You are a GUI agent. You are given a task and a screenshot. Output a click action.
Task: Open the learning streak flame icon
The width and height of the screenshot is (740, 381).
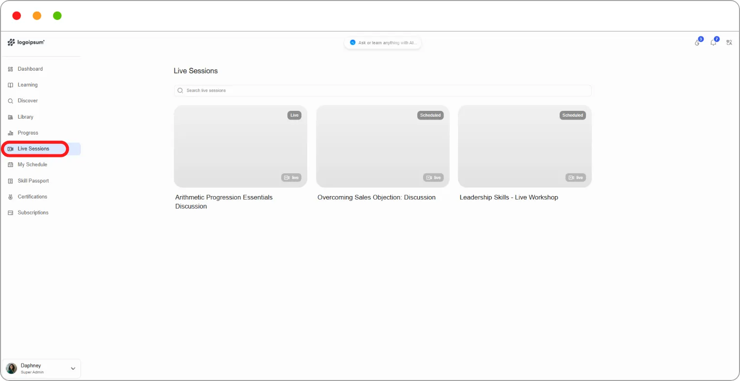[x=697, y=43]
